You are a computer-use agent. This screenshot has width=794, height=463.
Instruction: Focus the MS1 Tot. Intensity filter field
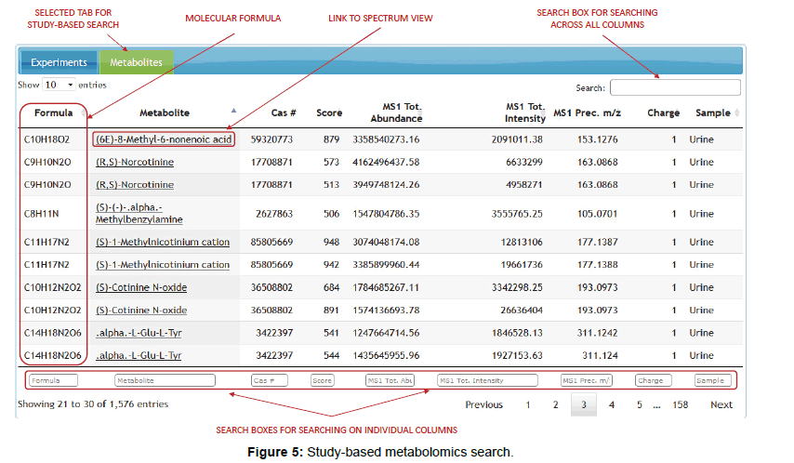486,380
